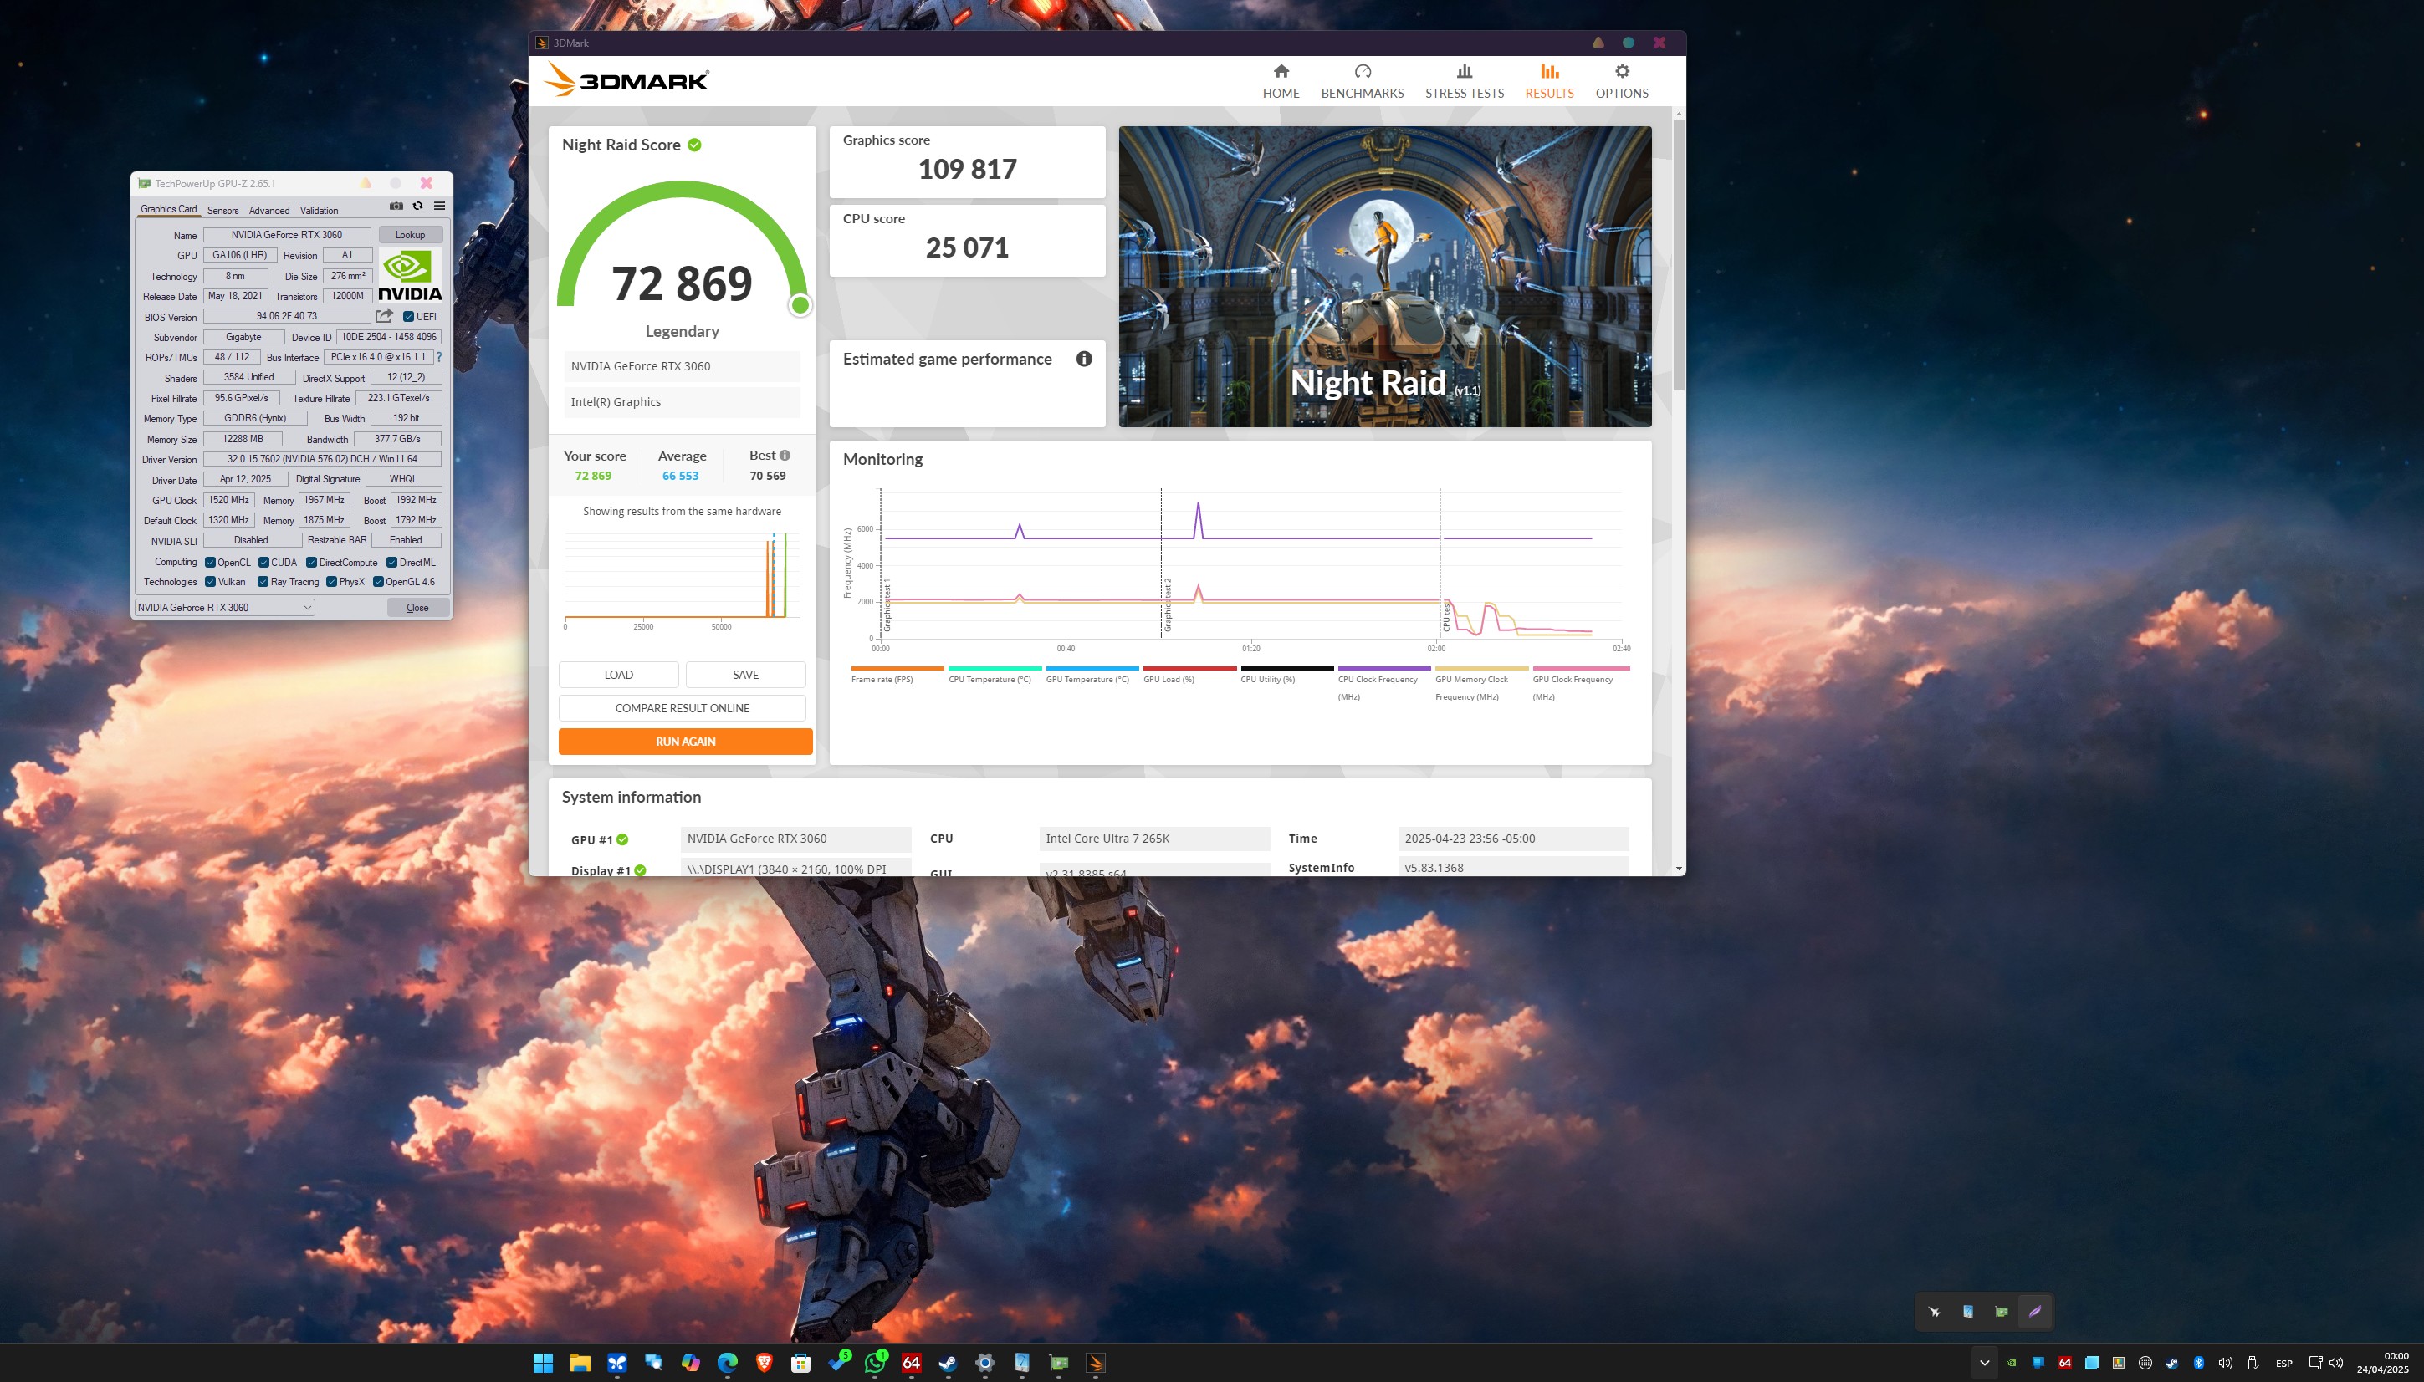Open STRESS TESTS in 3DMark

[1464, 82]
